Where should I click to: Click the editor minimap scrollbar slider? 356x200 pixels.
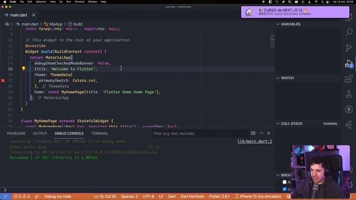[x=272, y=41]
